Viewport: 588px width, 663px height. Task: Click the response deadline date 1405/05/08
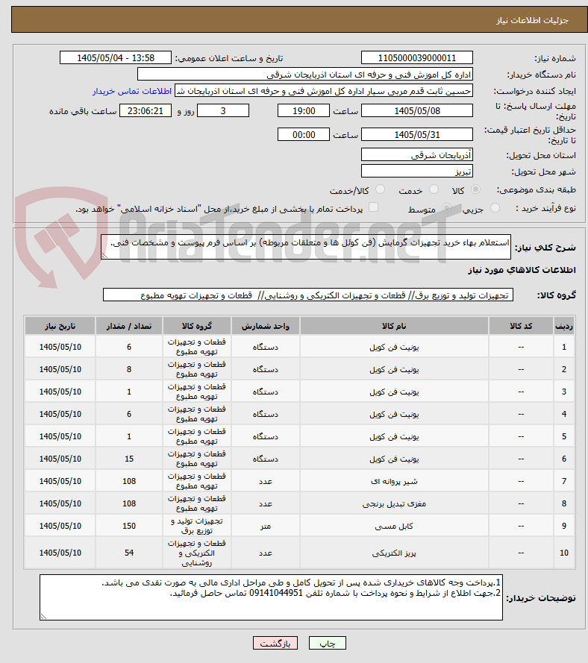click(416, 111)
